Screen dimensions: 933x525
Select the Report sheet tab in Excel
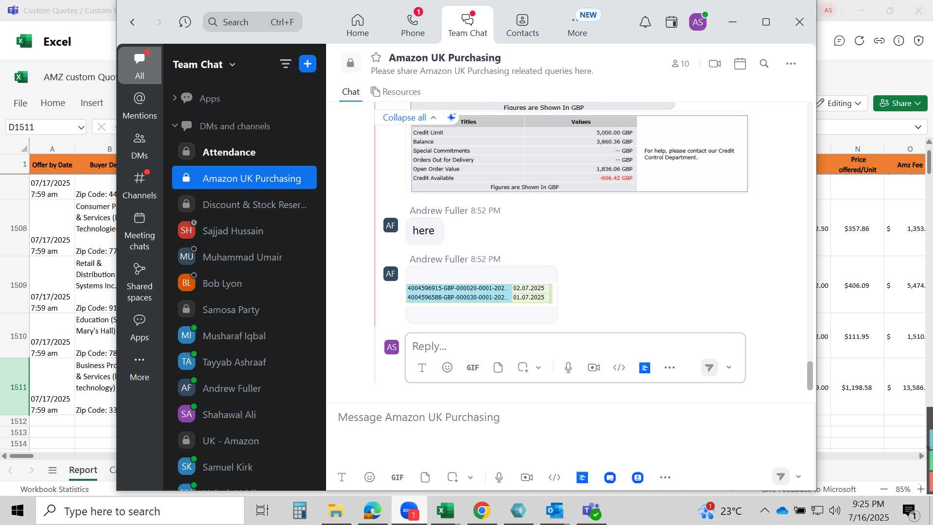(x=83, y=470)
